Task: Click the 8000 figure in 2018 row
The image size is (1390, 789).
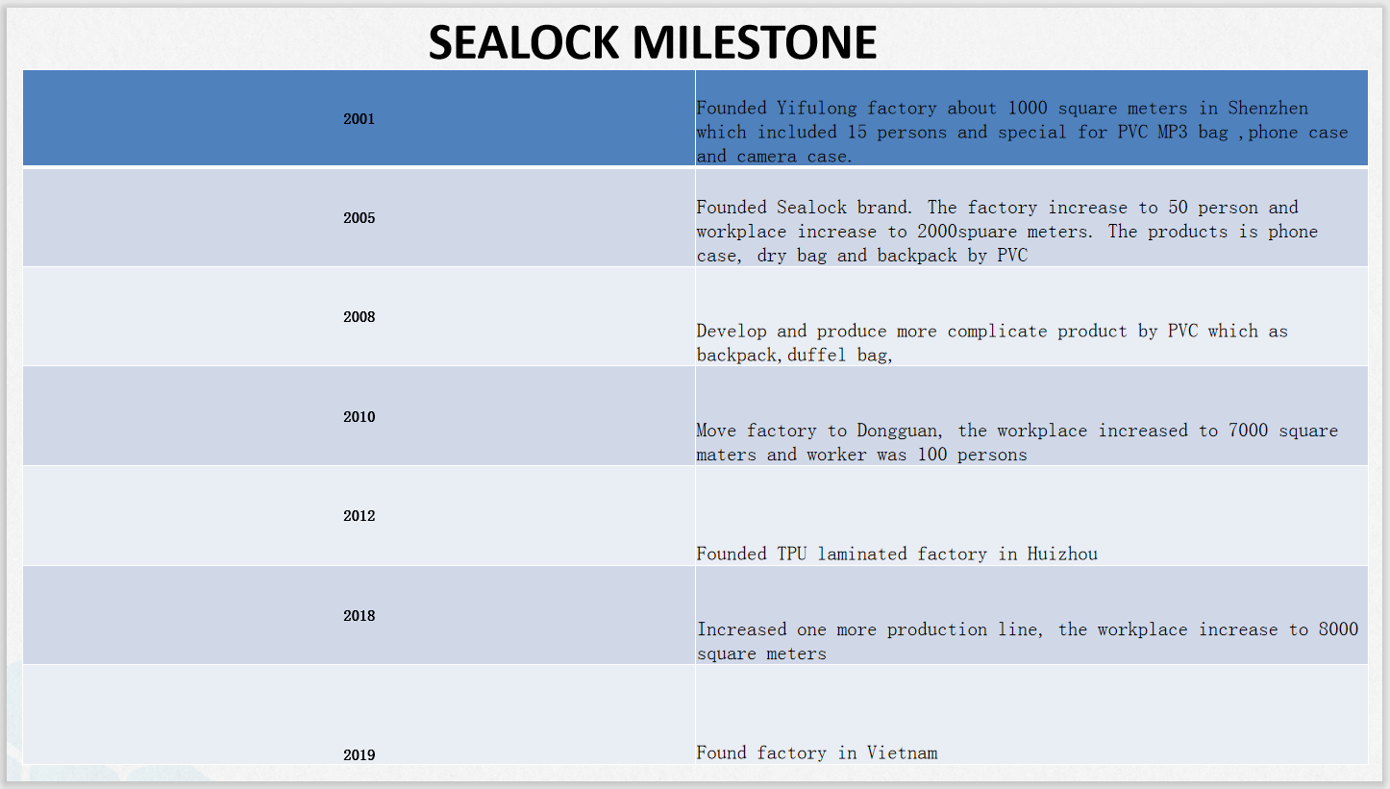Action: click(x=1339, y=629)
